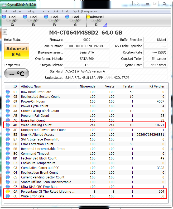Select drive F: disk tab
The width and height of the screenshot is (173, 209).
[54, 20]
